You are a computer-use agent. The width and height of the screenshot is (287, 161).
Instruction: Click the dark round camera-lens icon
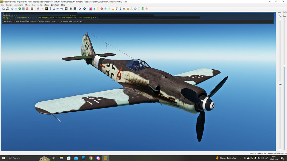[84, 9]
